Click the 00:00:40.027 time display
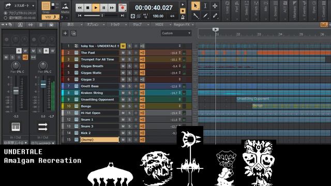331x186 pixels. (x=154, y=8)
